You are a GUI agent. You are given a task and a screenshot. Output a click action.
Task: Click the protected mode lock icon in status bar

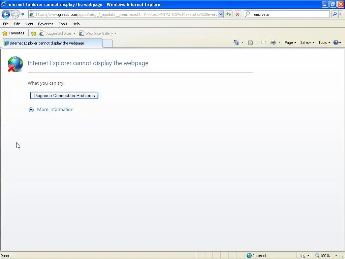pos(303,256)
